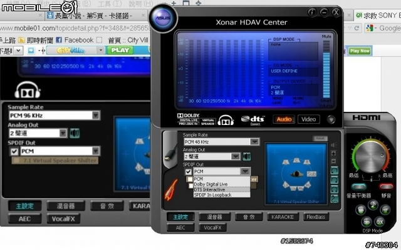Click the small speaker icon beside Reset
This screenshot has height=250, width=401.
coord(334,145)
